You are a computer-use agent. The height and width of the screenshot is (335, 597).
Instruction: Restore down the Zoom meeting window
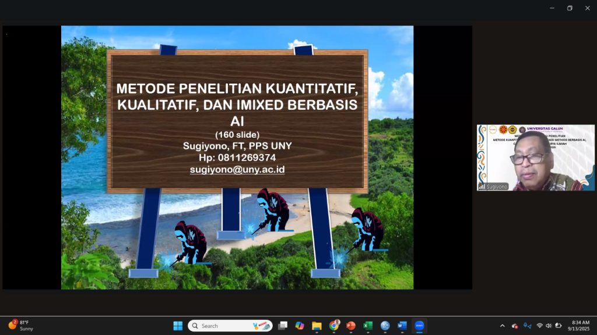pos(570,8)
